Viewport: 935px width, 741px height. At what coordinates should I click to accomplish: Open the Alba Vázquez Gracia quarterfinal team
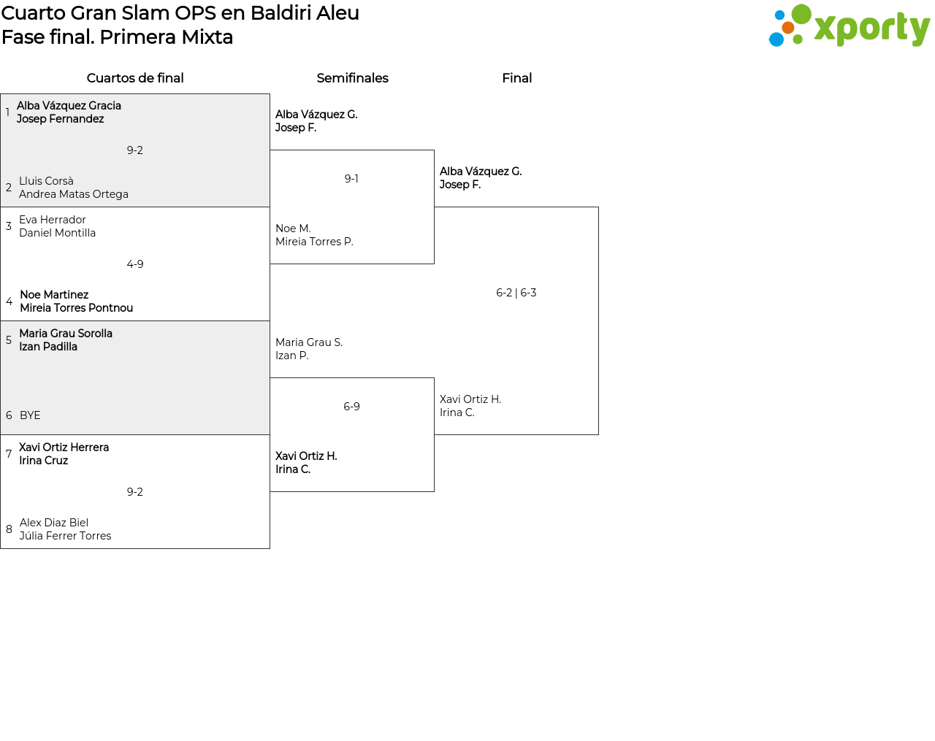[69, 112]
